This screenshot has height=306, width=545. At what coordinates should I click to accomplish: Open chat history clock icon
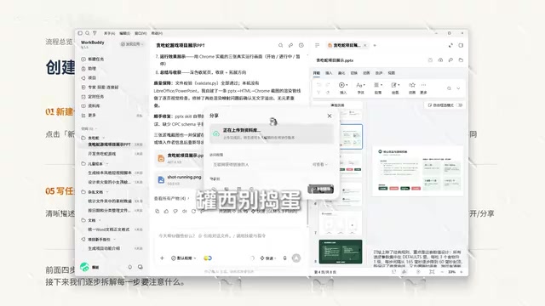(301, 45)
